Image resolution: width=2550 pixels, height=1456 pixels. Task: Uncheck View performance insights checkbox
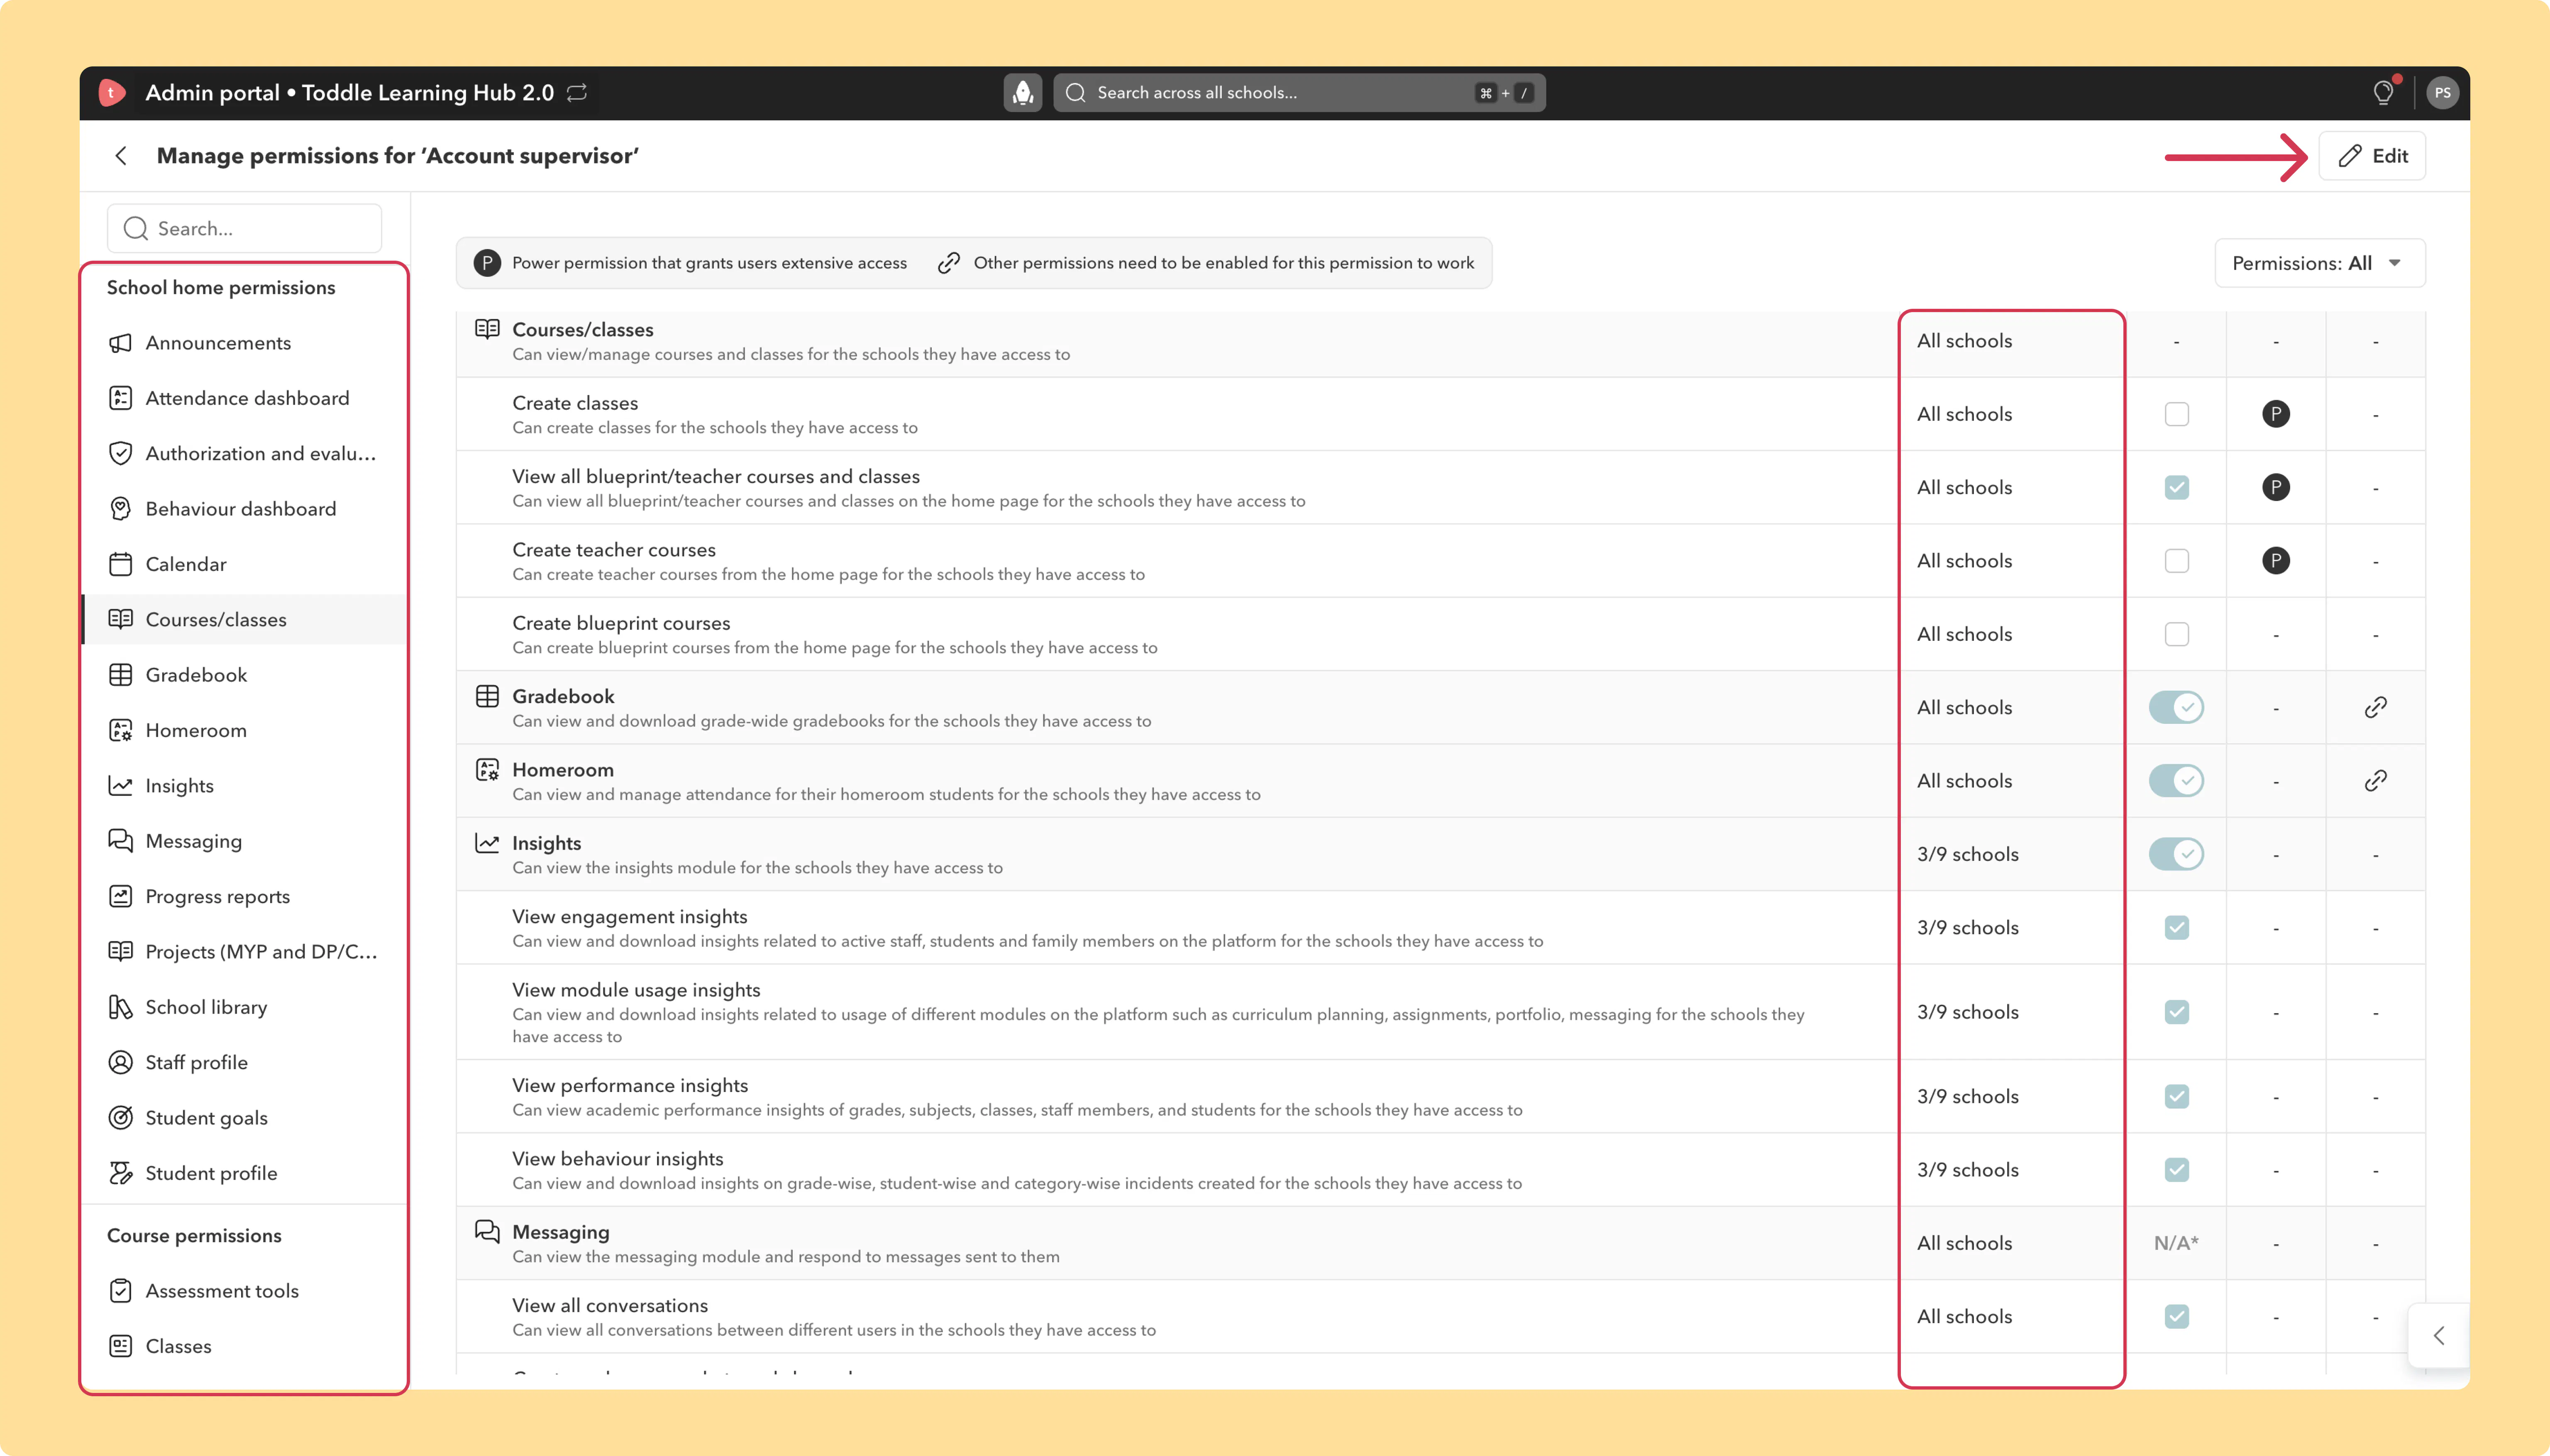(2176, 1097)
